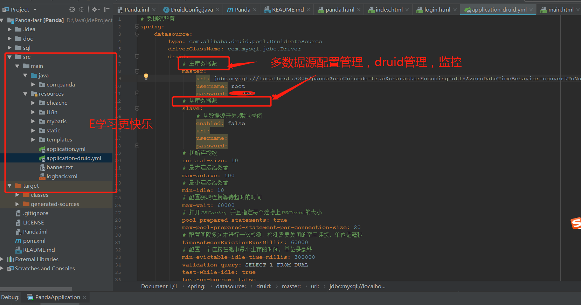Viewport: 581px width, 305px height.
Task: Click the master: breadcrumb
Action: tap(291, 286)
